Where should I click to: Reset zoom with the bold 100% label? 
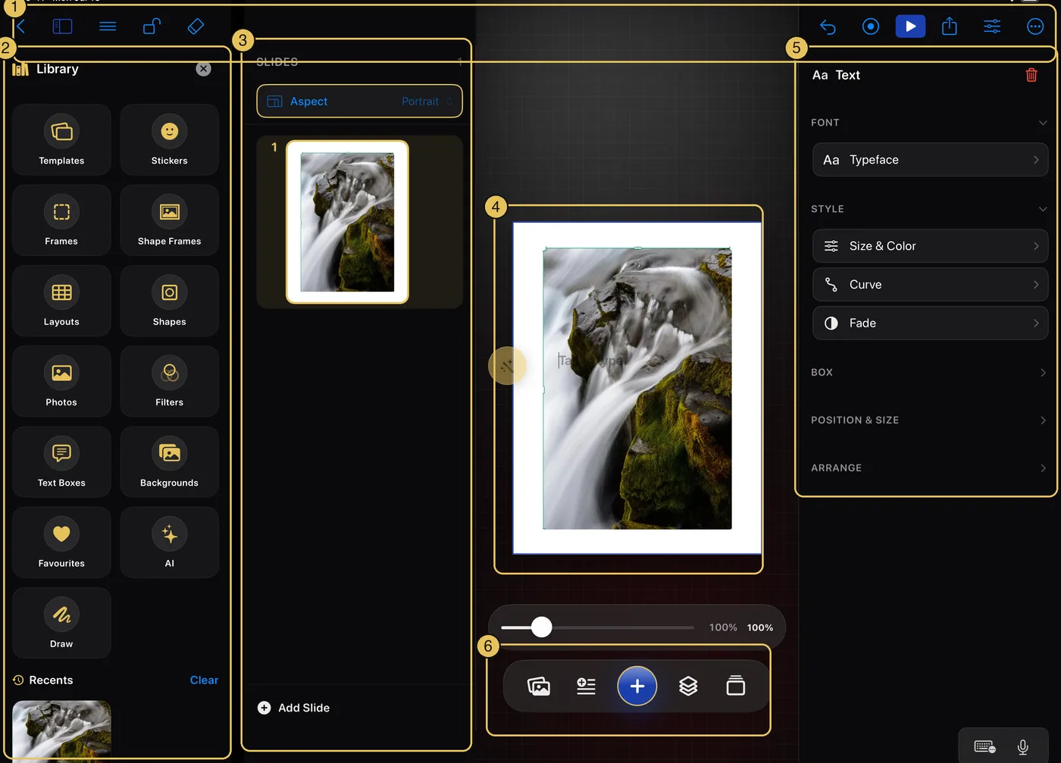pyautogui.click(x=760, y=627)
